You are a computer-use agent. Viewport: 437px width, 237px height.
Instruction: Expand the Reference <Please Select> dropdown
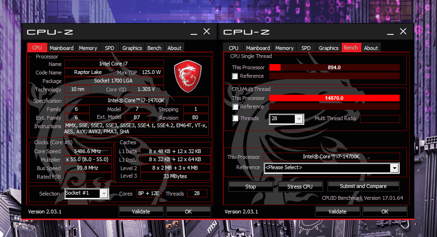tap(394, 168)
